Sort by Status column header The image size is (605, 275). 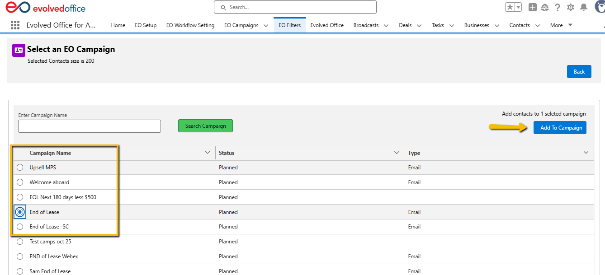tap(227, 153)
